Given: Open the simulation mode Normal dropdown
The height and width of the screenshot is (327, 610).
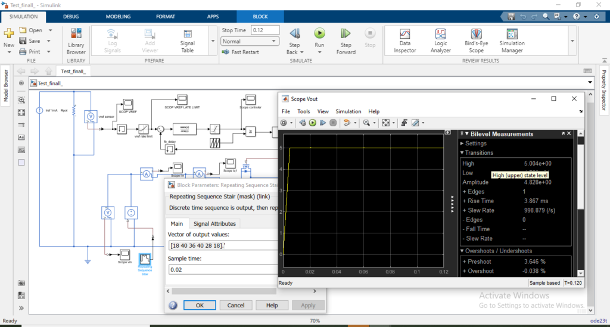Looking at the screenshot, I should tap(250, 41).
